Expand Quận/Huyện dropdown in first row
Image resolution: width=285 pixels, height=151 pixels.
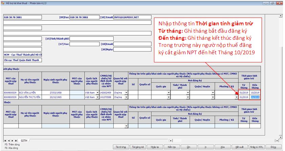213,92
